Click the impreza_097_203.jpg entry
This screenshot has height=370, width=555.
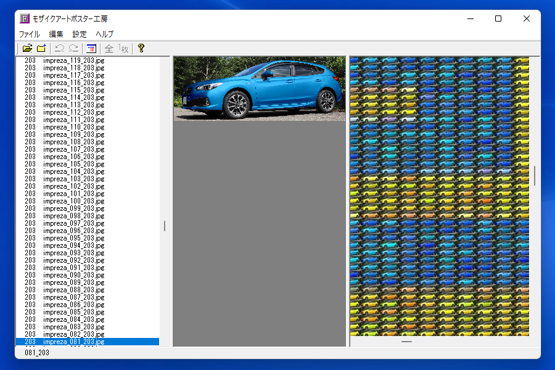click(x=88, y=223)
